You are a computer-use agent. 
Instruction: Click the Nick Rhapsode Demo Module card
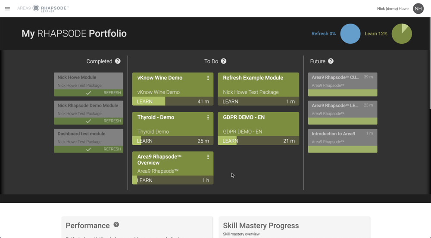[88, 113]
